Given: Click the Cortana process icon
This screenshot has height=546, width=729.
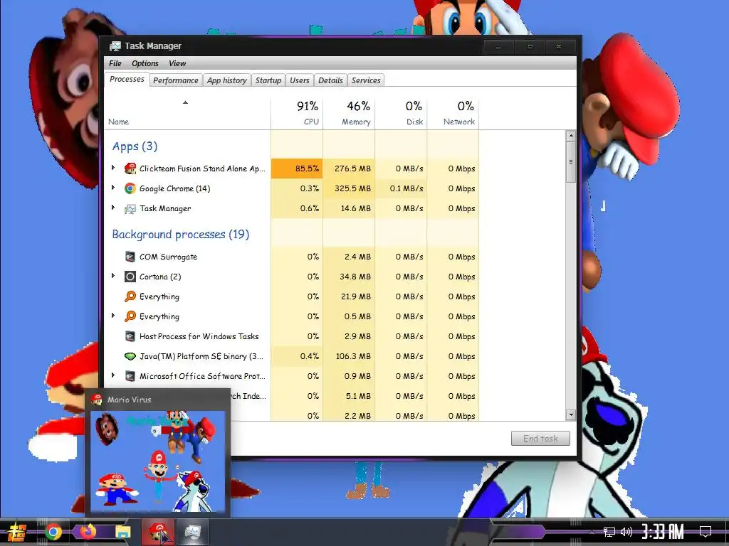Looking at the screenshot, I should 130,277.
